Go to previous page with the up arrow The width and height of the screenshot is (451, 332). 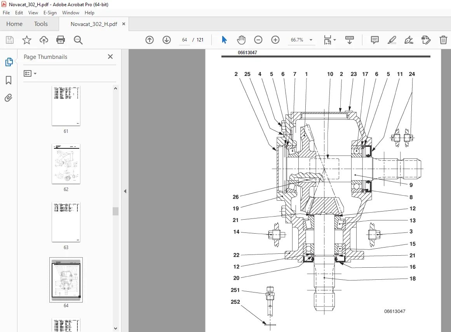click(150, 40)
